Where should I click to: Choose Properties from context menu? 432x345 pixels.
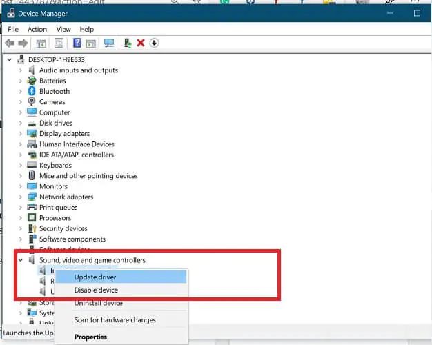tap(121, 337)
